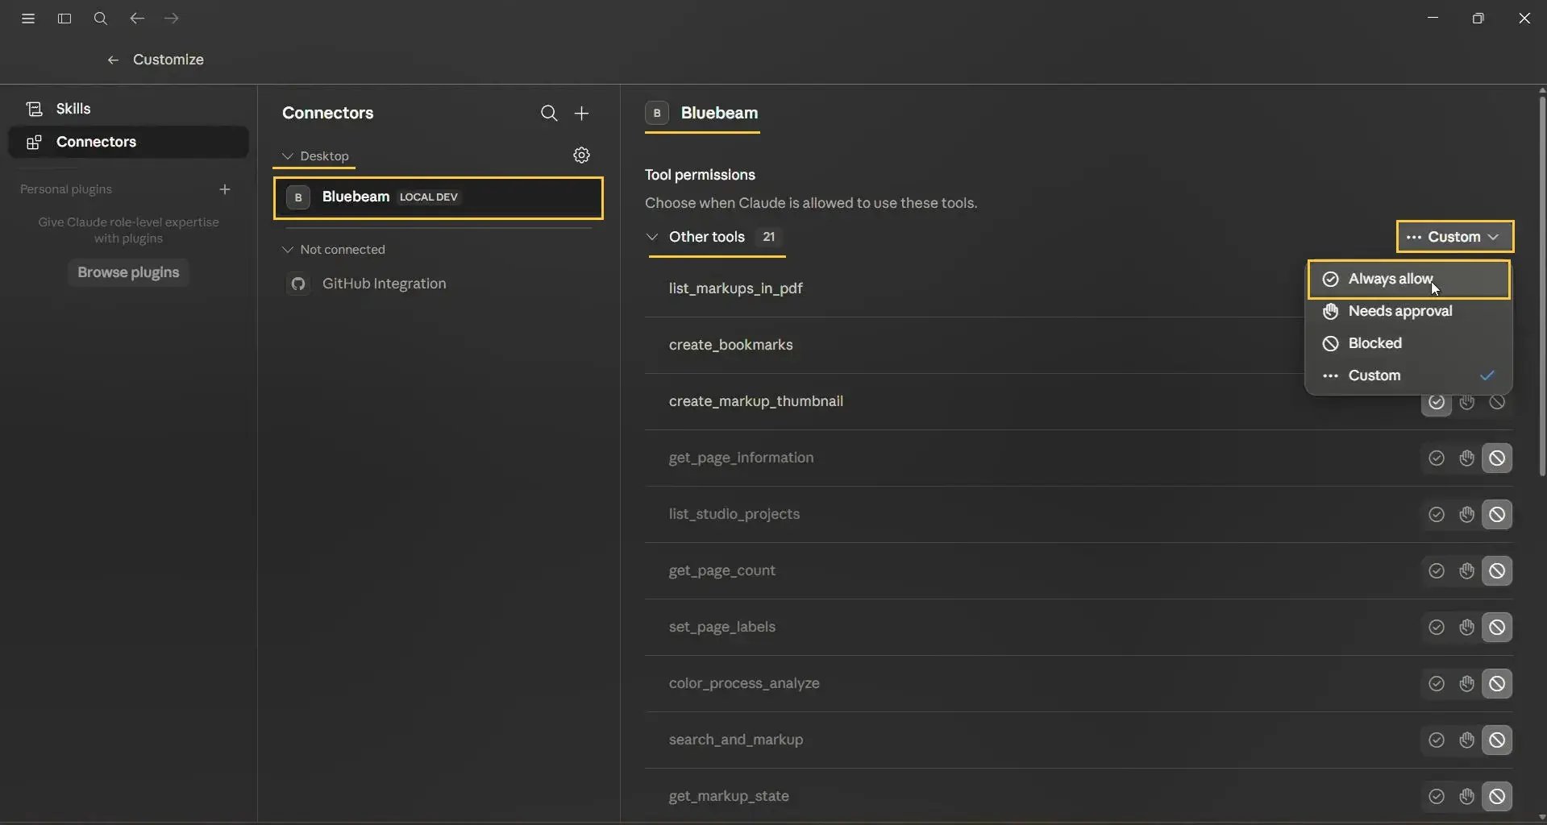The height and width of the screenshot is (825, 1547).
Task: Click the title bar search icon
Action: point(101,19)
